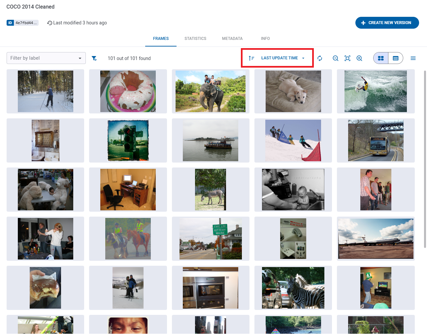427x334 pixels.
Task: Open the Filter by label dropdown
Action: tap(46, 58)
